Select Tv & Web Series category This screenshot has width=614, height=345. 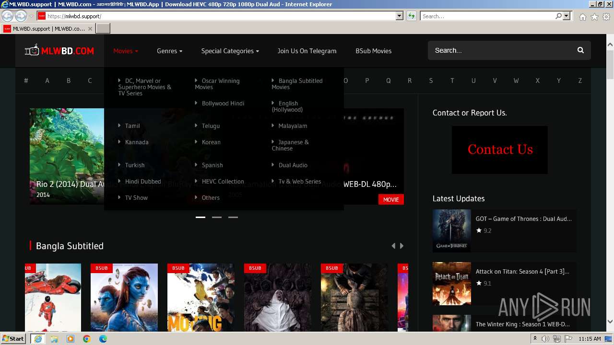[296, 181]
